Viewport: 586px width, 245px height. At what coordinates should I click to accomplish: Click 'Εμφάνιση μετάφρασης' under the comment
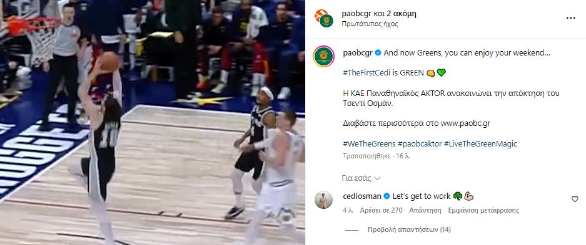484,210
